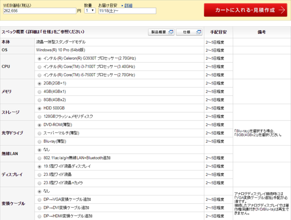Click the ディスプレイ row label

(x=12, y=175)
